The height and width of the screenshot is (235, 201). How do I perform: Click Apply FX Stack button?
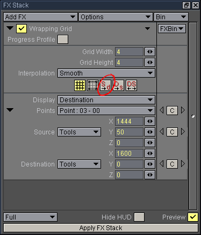coord(101,228)
